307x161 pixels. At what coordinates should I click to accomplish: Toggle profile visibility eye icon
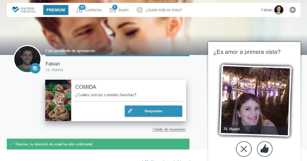click(292, 10)
